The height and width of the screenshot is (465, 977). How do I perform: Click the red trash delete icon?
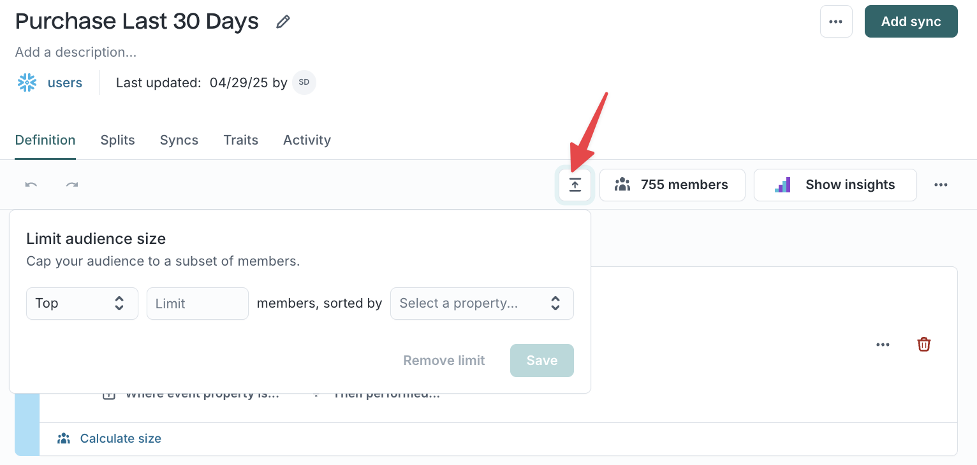click(x=923, y=345)
